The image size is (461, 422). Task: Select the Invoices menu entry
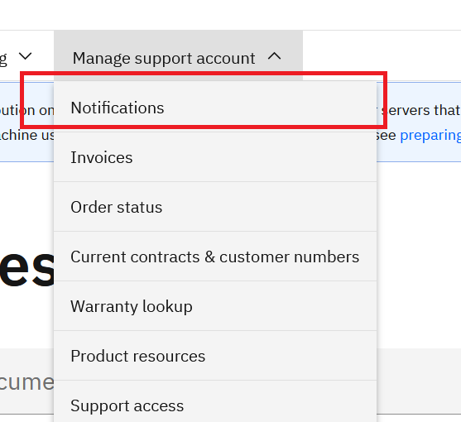click(x=215, y=157)
